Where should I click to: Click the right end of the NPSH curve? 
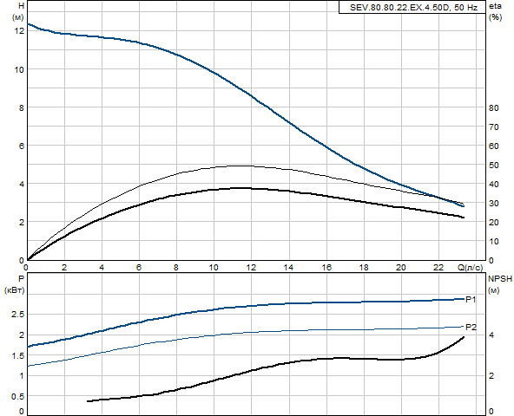pos(464,337)
